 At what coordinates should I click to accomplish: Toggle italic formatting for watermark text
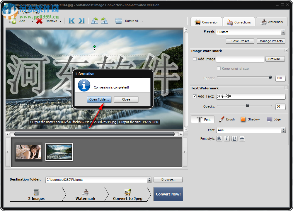227,138
